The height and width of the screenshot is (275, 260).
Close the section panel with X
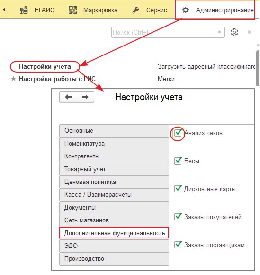pos(249,32)
